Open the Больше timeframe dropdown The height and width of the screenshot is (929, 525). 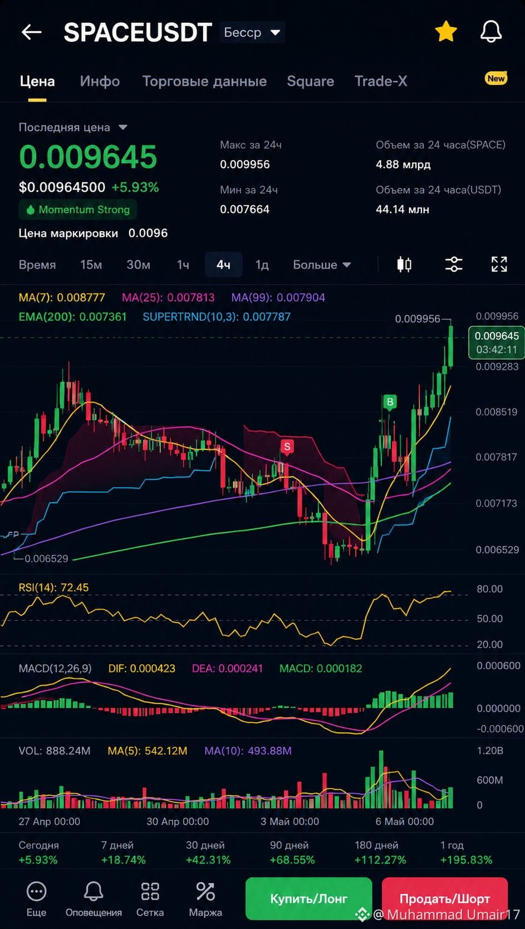[x=322, y=265]
